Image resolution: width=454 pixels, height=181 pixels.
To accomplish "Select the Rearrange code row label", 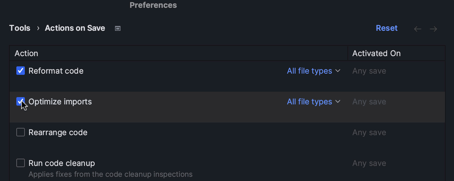I will tap(58, 132).
